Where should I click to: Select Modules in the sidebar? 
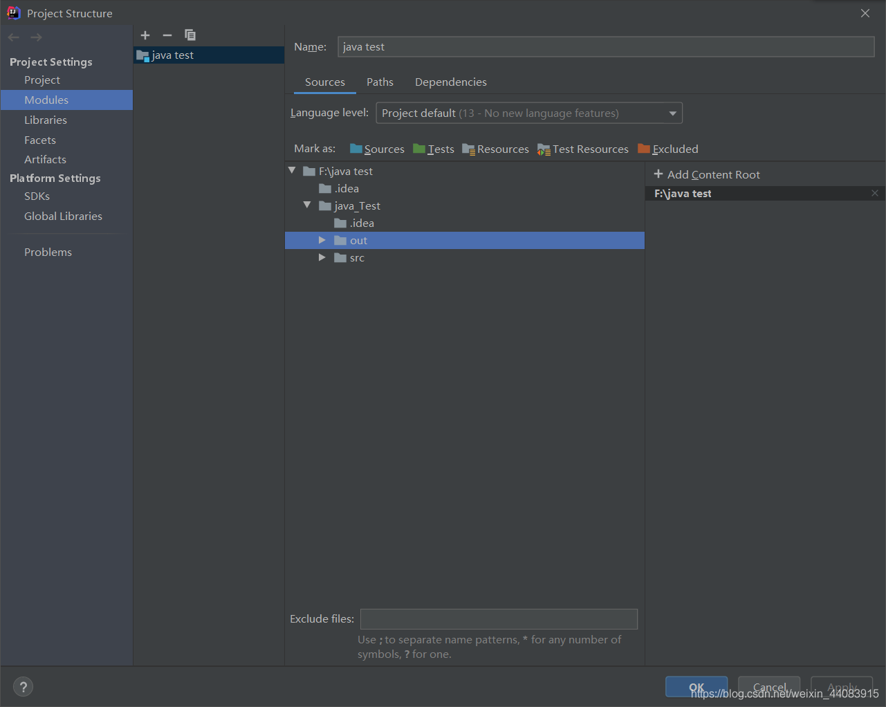click(x=67, y=100)
